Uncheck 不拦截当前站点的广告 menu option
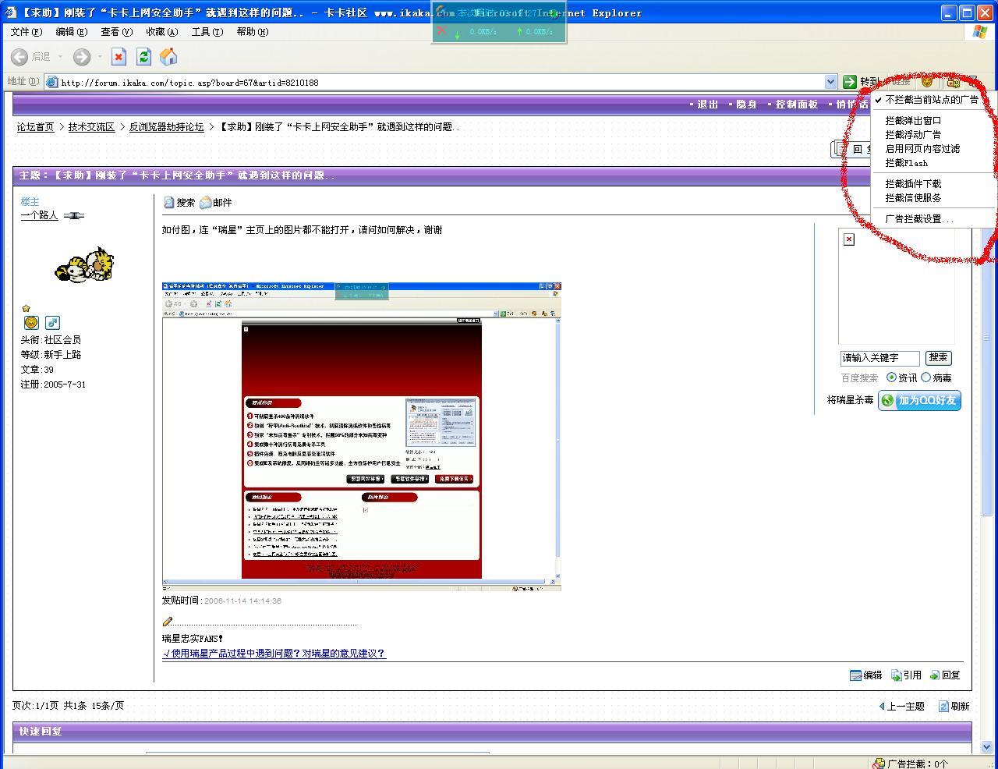The image size is (998, 769). point(931,100)
